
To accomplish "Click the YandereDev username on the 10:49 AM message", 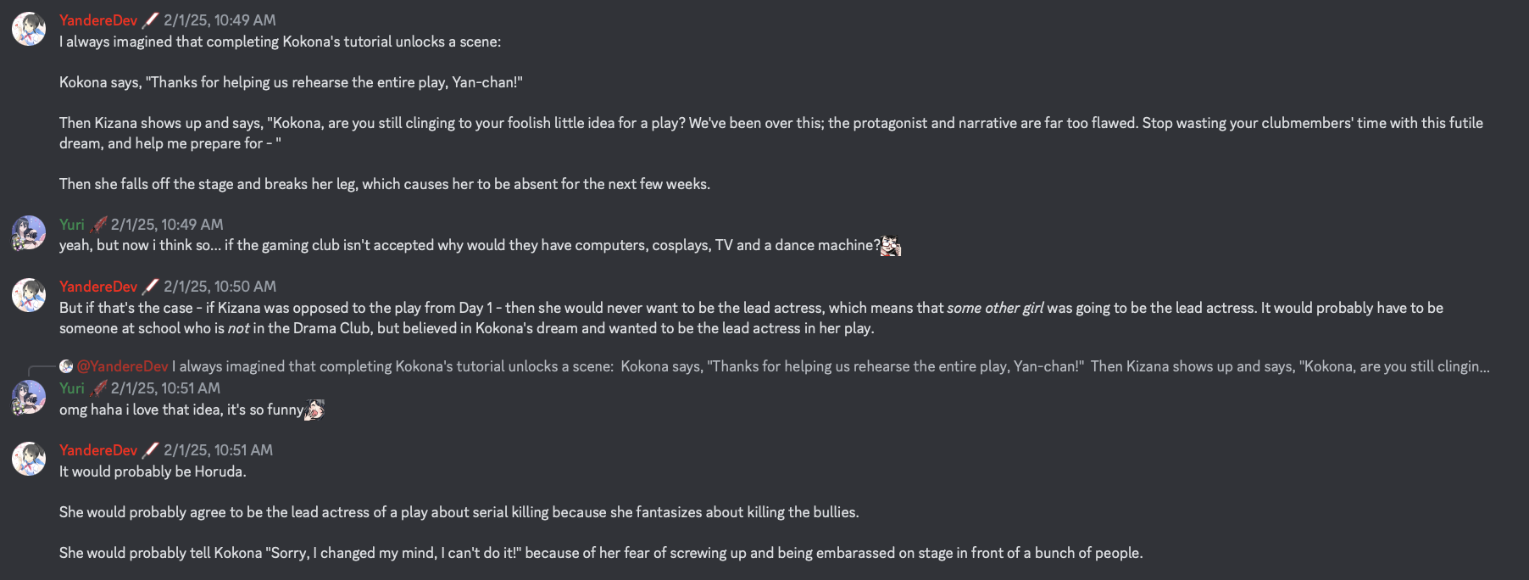I will (98, 20).
